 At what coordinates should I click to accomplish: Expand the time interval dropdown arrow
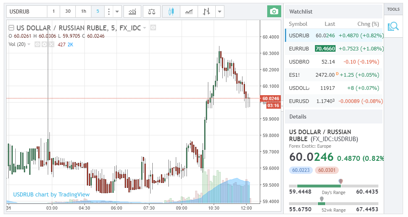[x=117, y=11]
